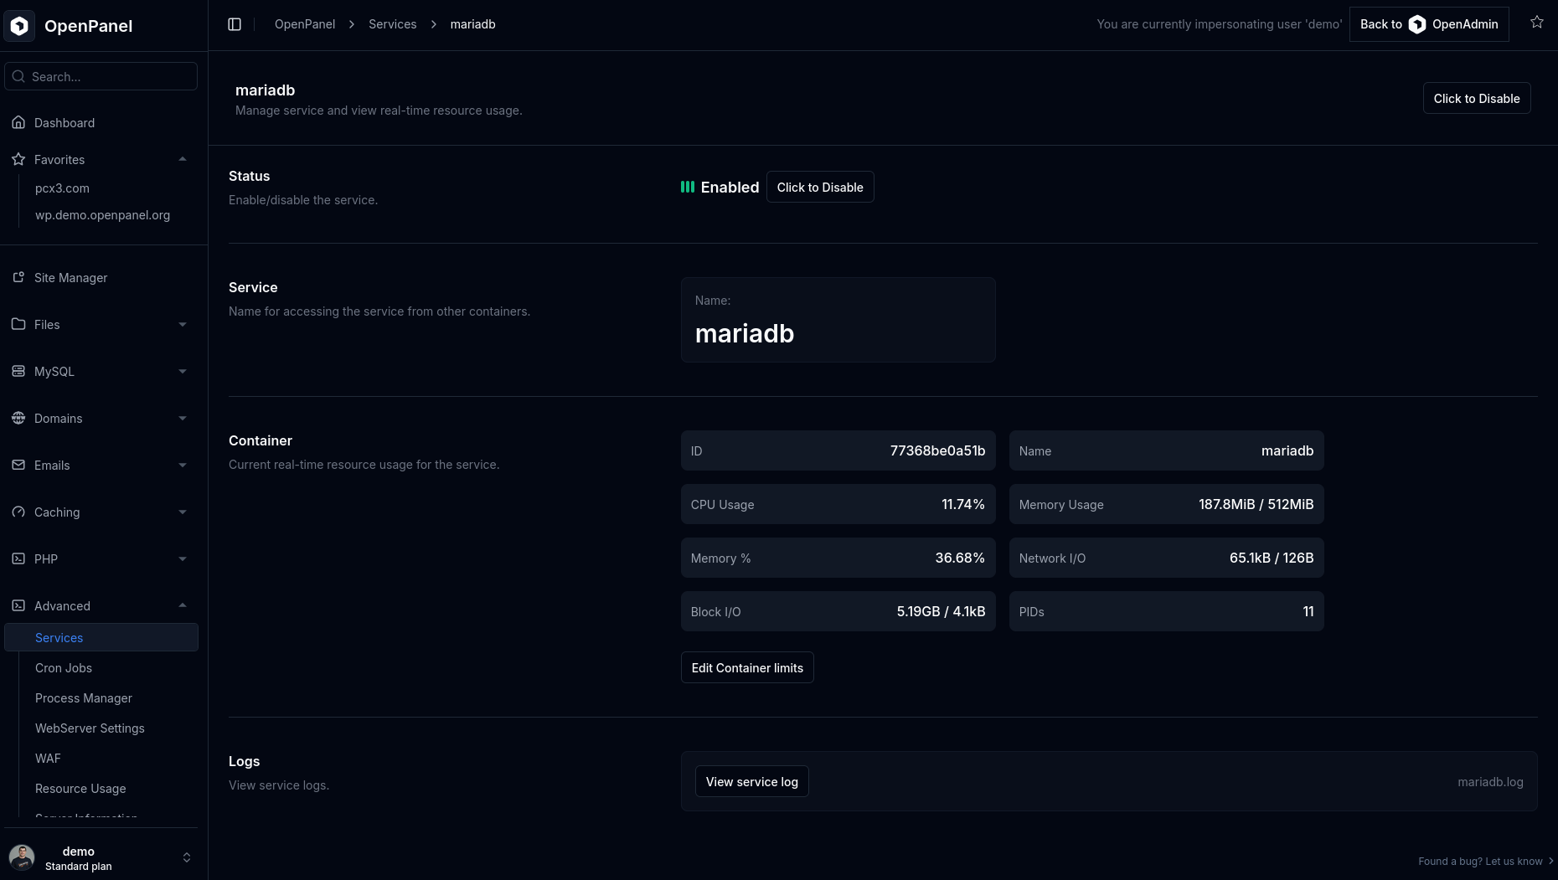Screen dimensions: 1558x880
Task: Click the OpenPanel logo icon
Action: pyautogui.click(x=19, y=26)
